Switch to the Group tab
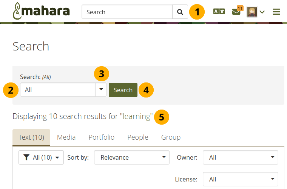This screenshot has height=189, width=287. click(171, 137)
